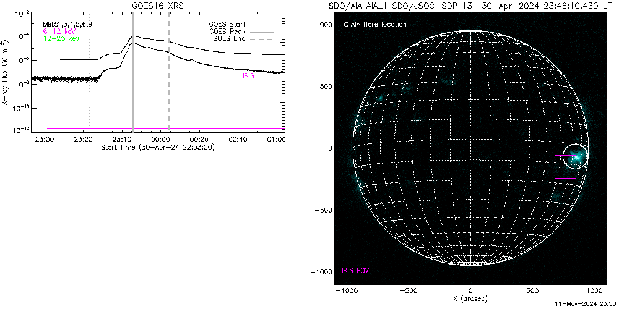Click the 'GOES End' legend entry
Screen dimensions: 619x309
point(243,38)
